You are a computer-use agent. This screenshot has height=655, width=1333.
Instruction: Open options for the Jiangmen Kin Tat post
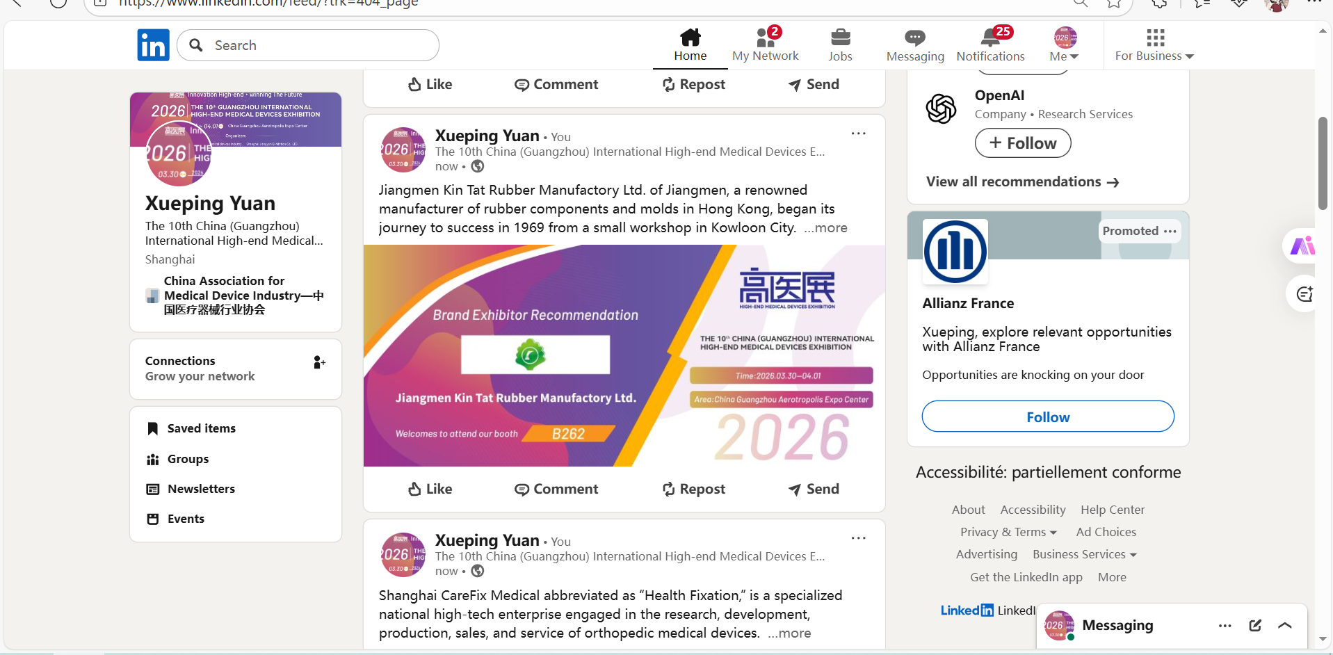[859, 134]
